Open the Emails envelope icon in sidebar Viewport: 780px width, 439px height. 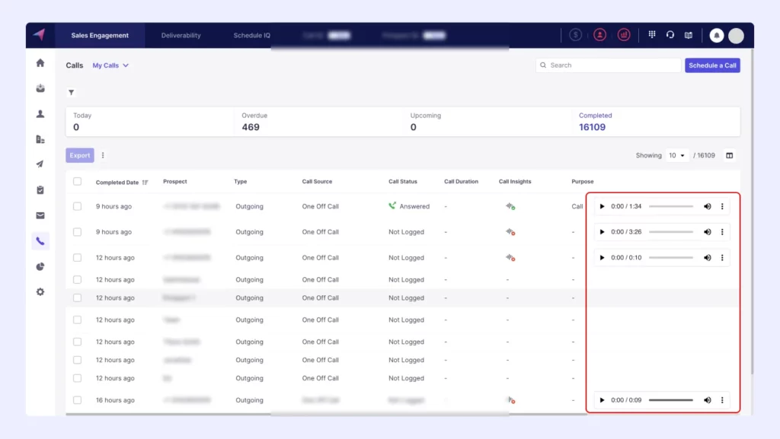click(40, 215)
